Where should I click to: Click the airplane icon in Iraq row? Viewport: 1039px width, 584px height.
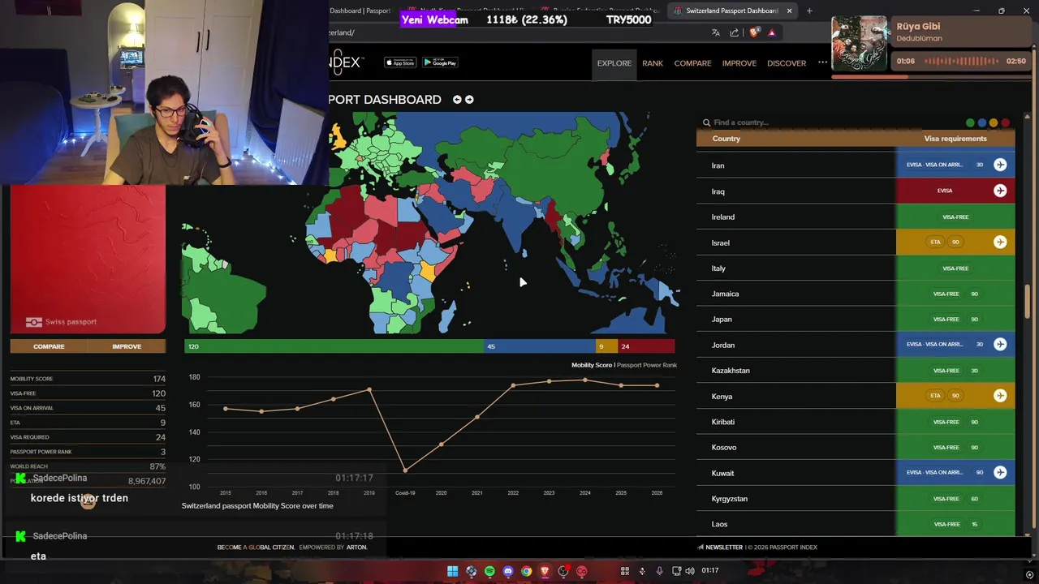[x=1000, y=191]
